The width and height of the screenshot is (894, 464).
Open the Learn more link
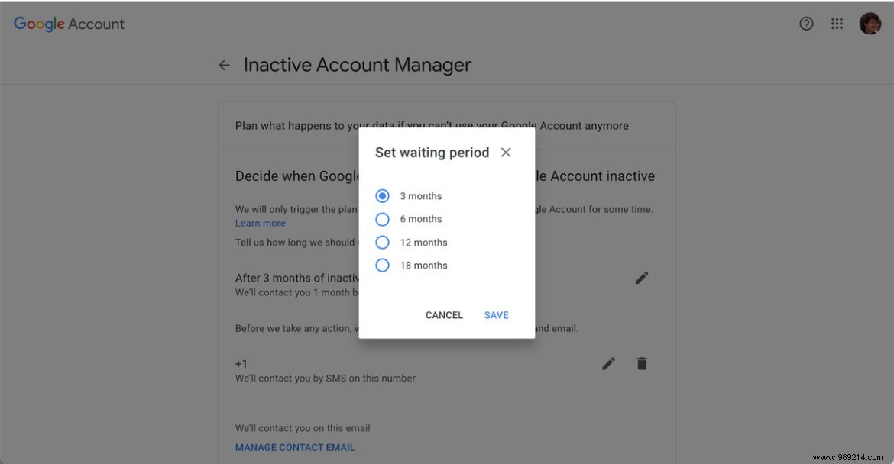click(260, 223)
